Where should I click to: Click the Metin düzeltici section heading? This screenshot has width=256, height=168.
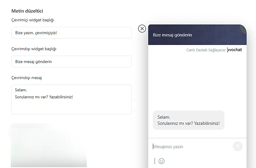click(x=27, y=11)
